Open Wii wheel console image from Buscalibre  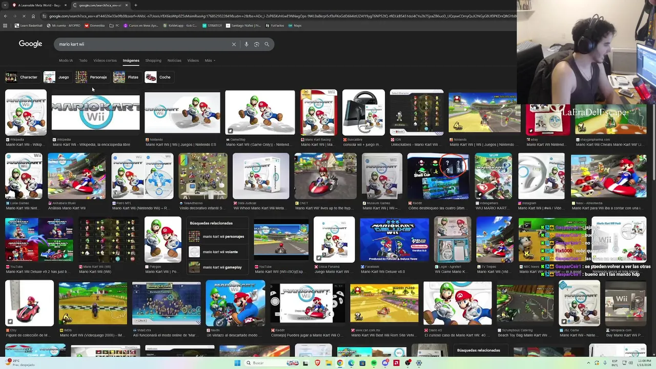[363, 113]
